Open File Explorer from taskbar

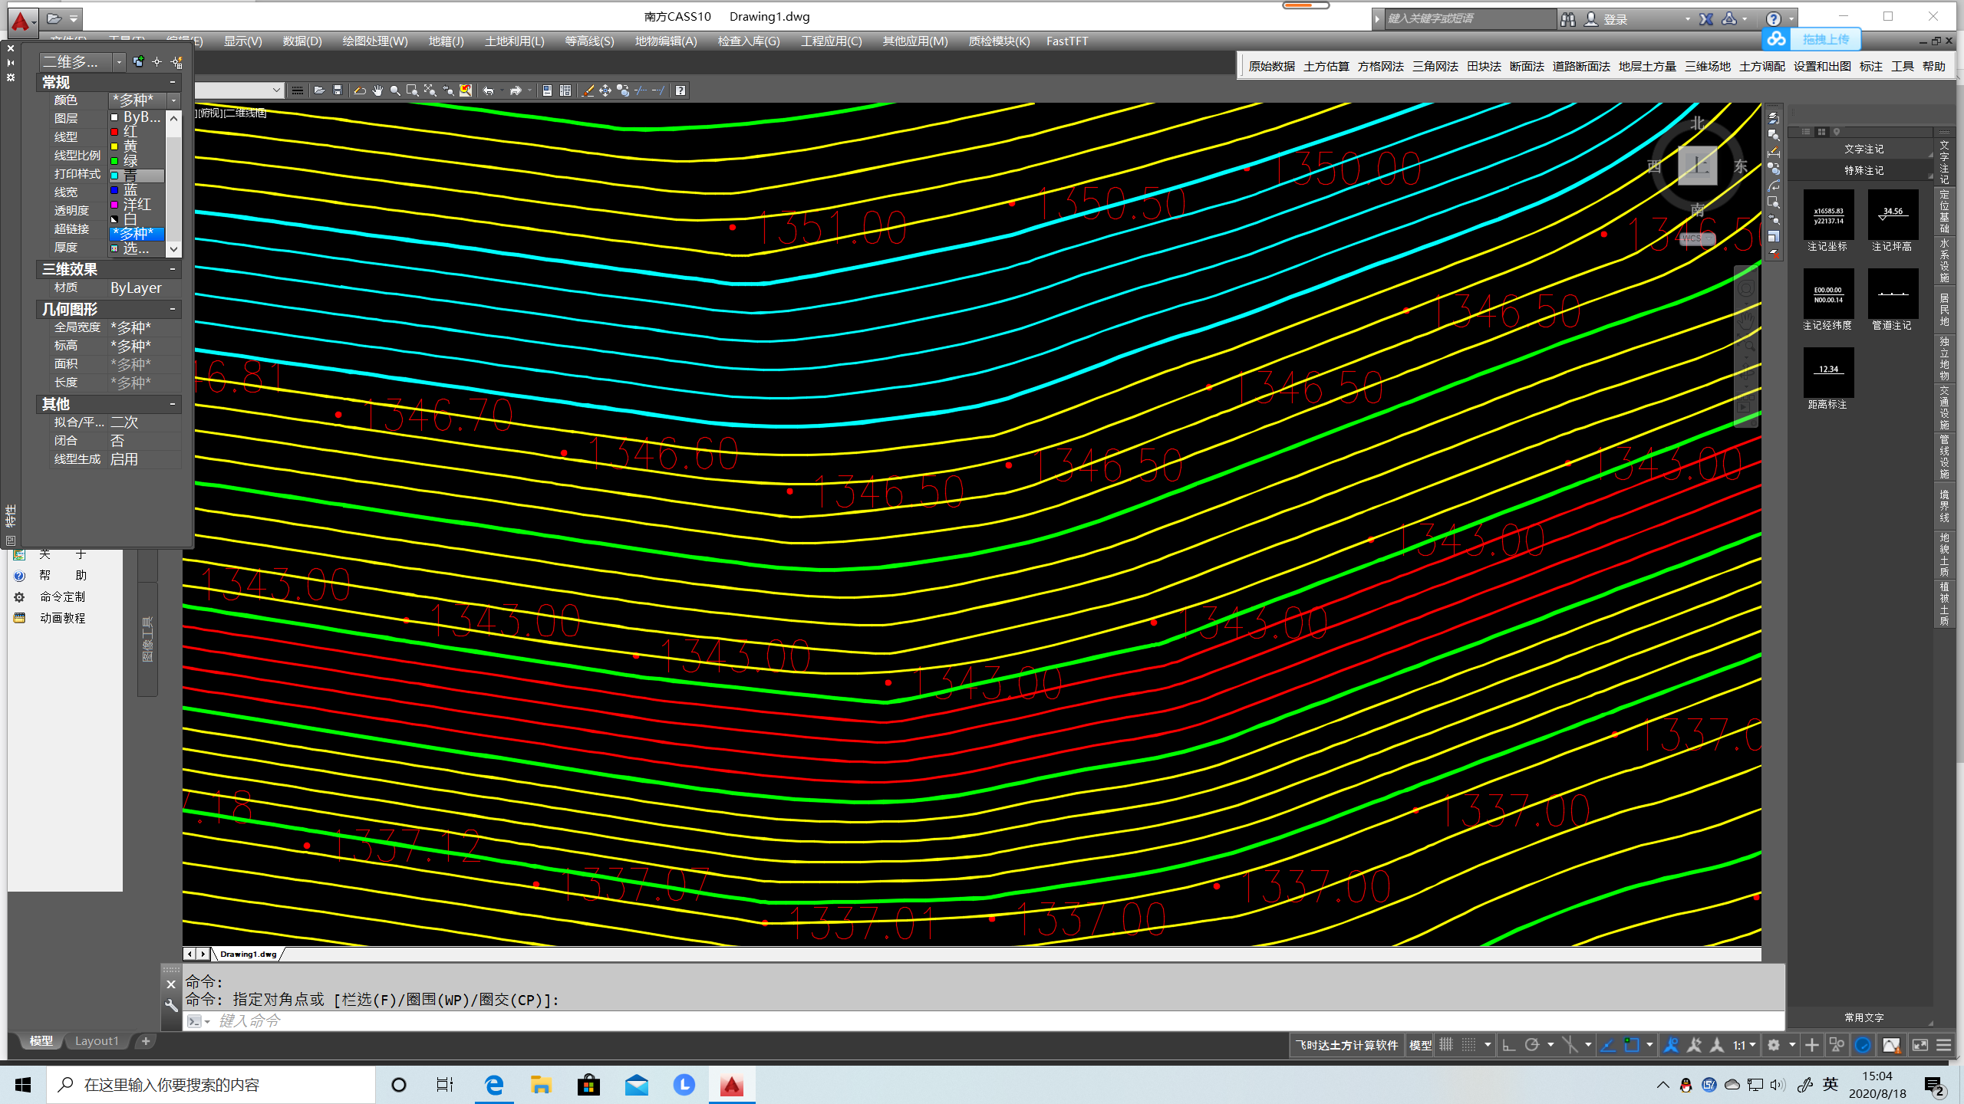click(x=541, y=1084)
